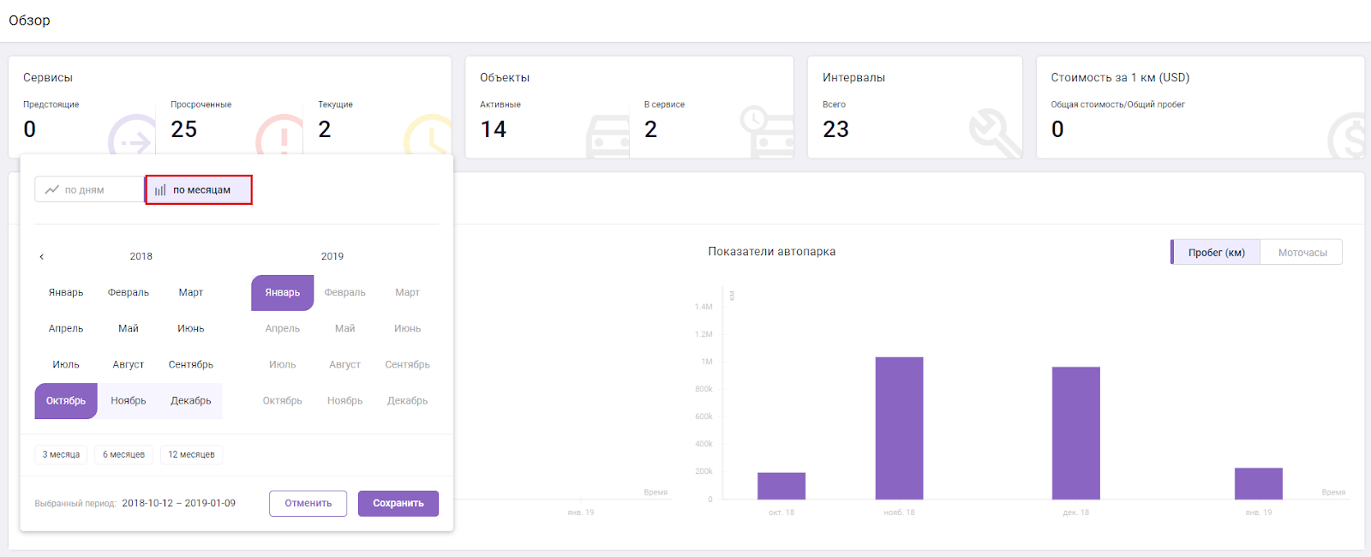Image resolution: width=1371 pixels, height=557 pixels.
Task: Select the Пробег (км) chart tab
Action: 1216,253
